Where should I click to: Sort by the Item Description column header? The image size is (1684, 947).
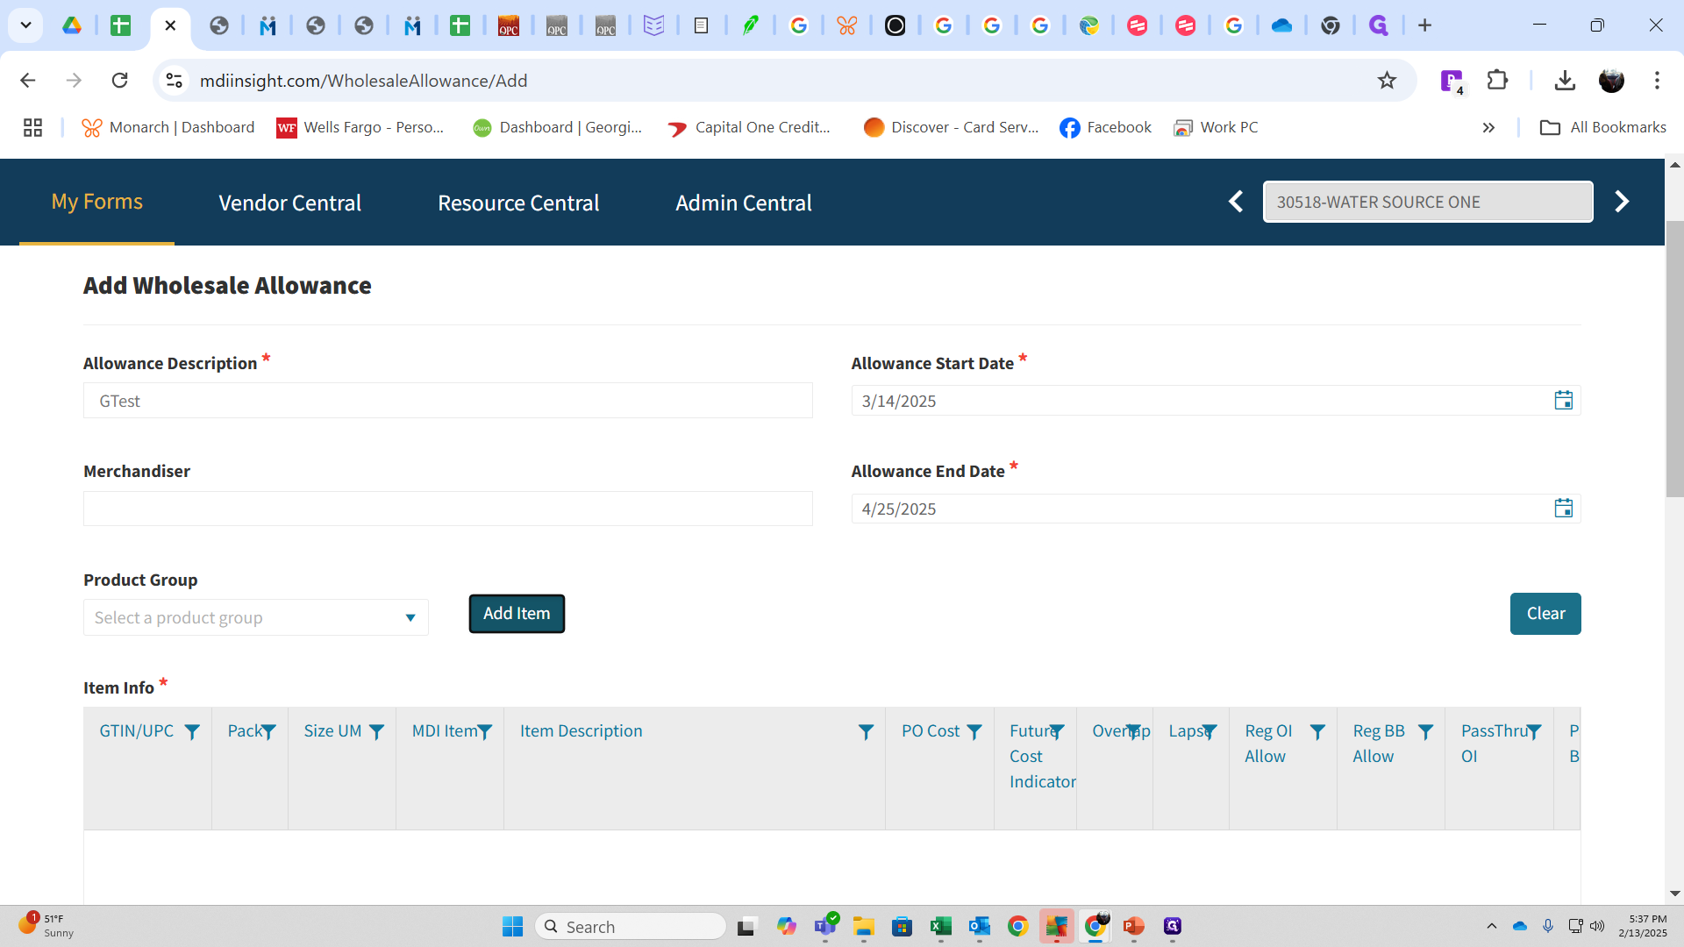click(581, 731)
